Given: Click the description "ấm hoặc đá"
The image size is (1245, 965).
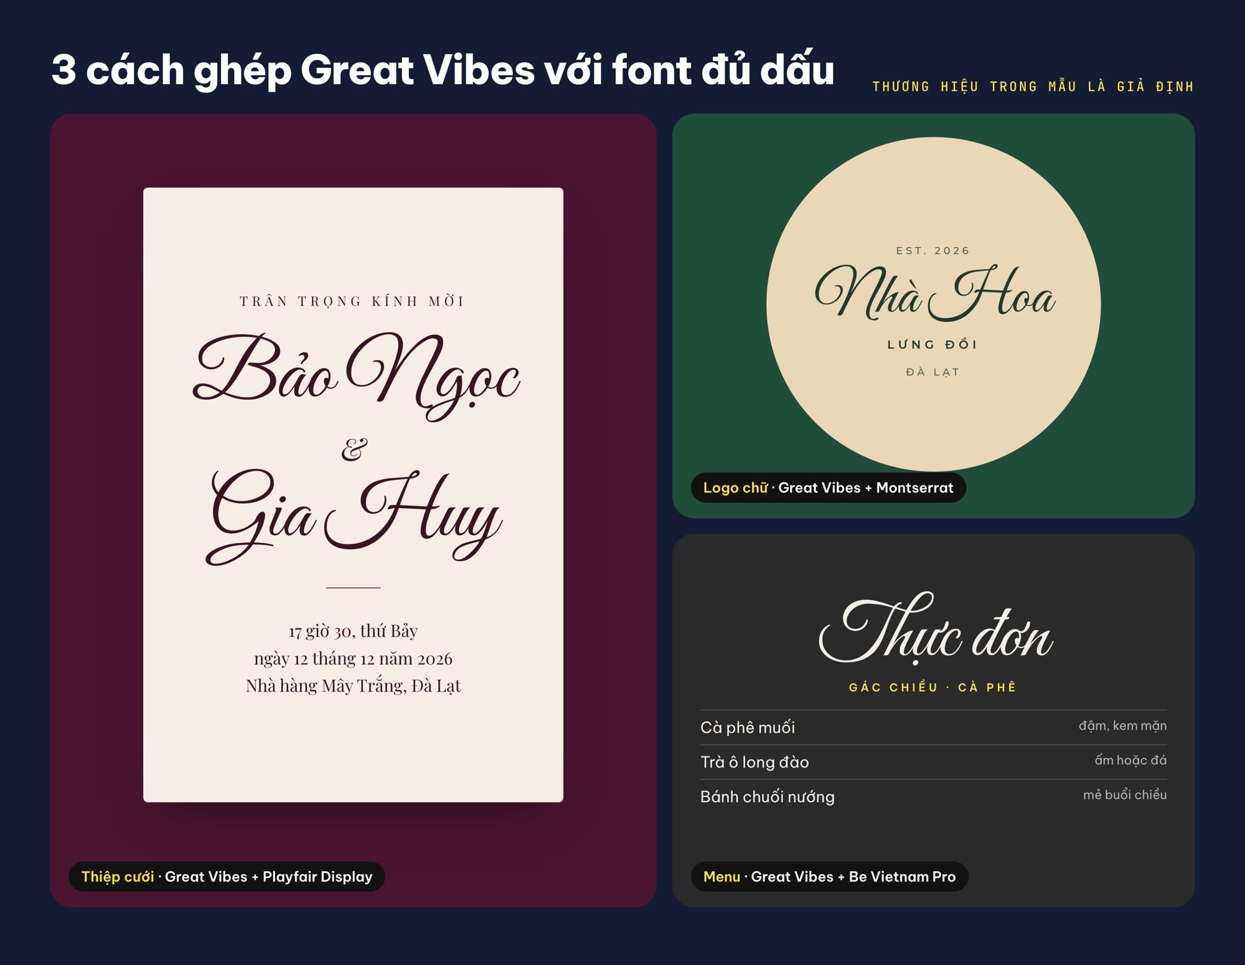Looking at the screenshot, I should [1130, 760].
